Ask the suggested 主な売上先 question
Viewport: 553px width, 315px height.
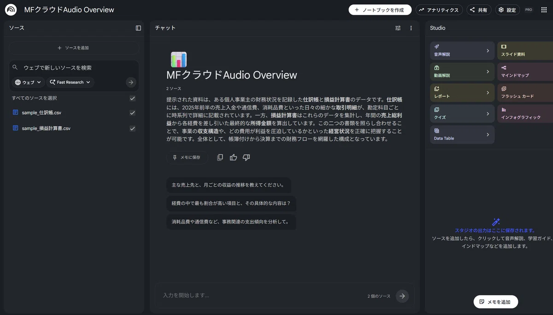[x=228, y=185]
